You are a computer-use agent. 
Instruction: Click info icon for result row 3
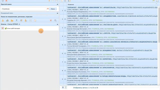(x=65, y=28)
